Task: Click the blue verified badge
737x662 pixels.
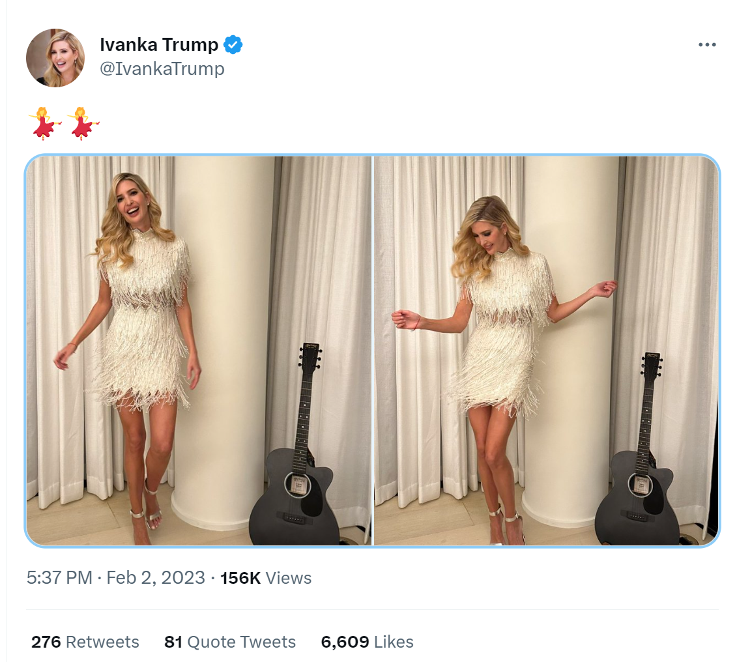Action: click(233, 45)
